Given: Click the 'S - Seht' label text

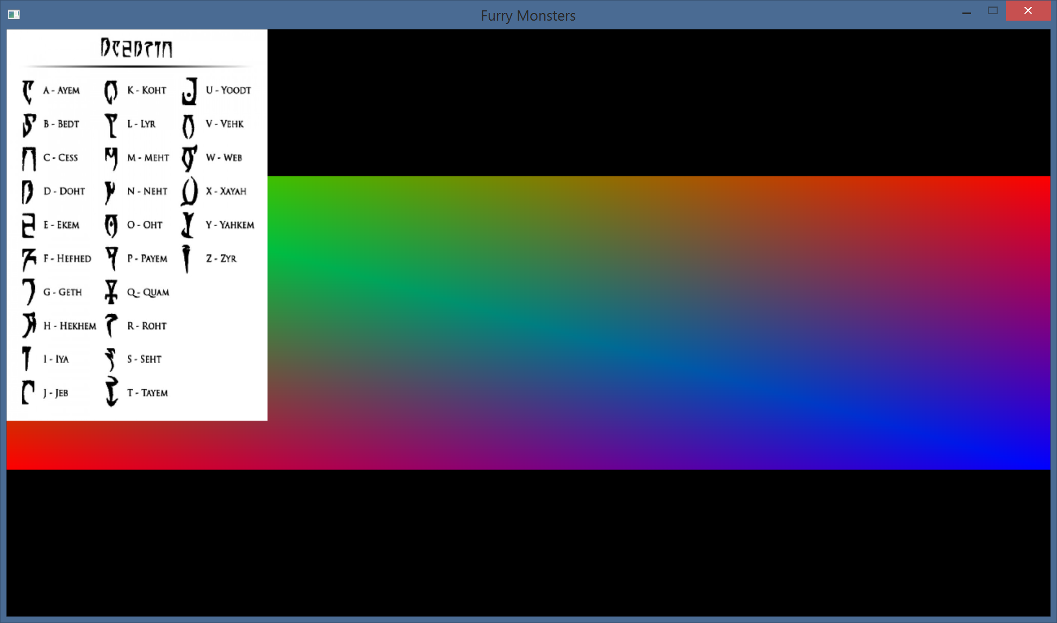Looking at the screenshot, I should (144, 359).
